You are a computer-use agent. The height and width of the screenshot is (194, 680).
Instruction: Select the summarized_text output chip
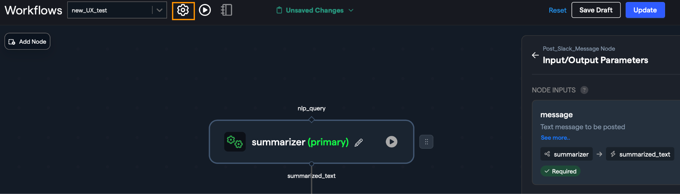[640, 154]
